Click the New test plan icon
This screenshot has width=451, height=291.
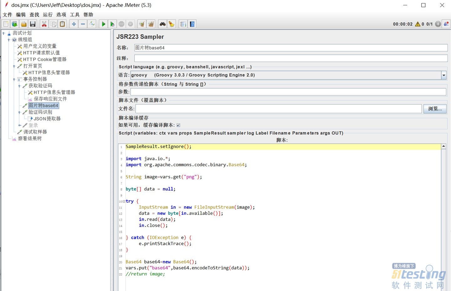tap(6, 24)
